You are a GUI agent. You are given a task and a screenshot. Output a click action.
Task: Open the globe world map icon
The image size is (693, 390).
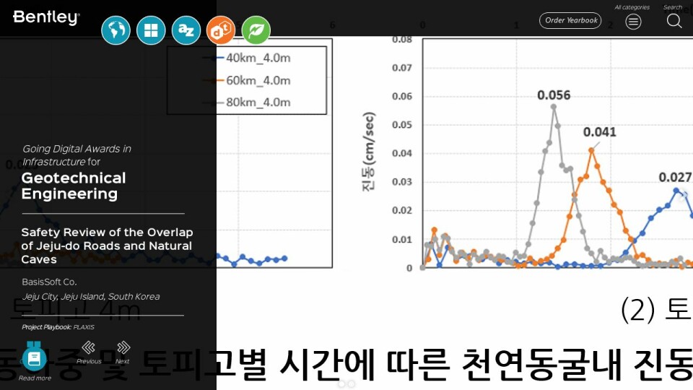point(115,30)
